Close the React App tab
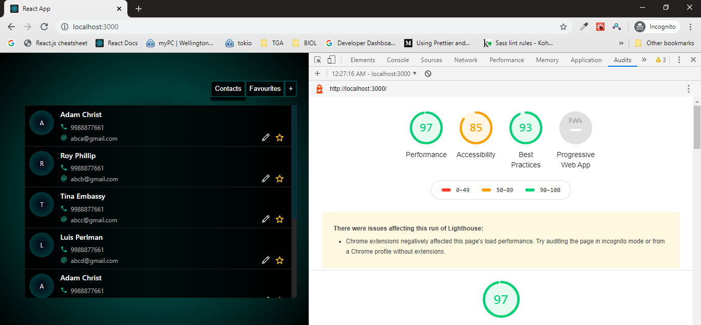 coord(119,9)
